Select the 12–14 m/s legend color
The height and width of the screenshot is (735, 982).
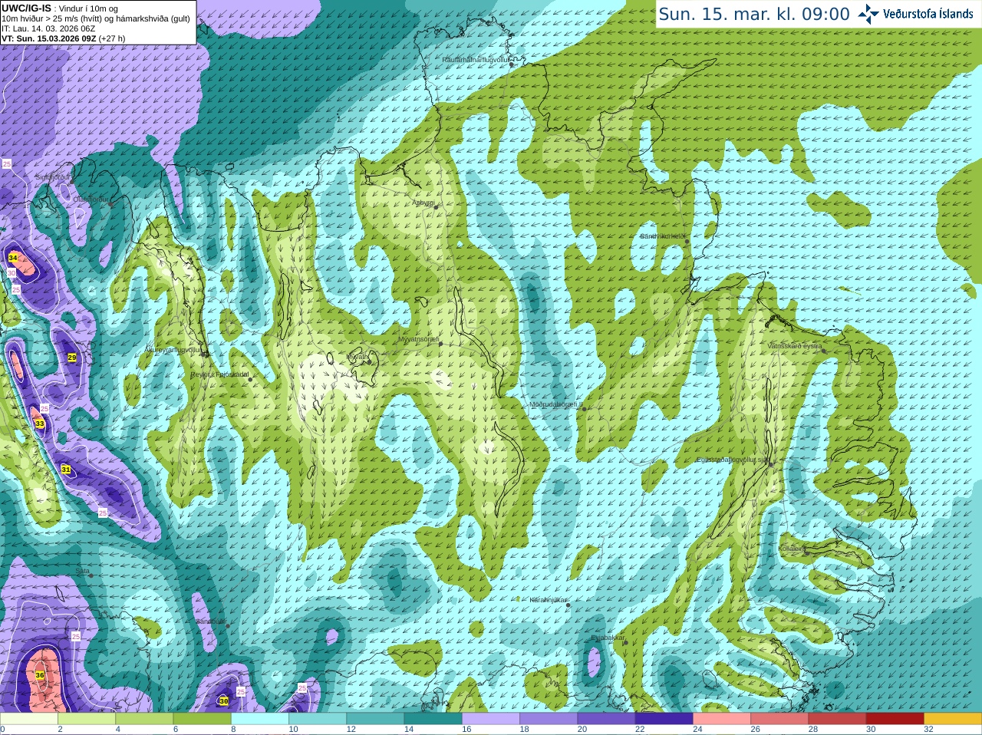click(375, 719)
